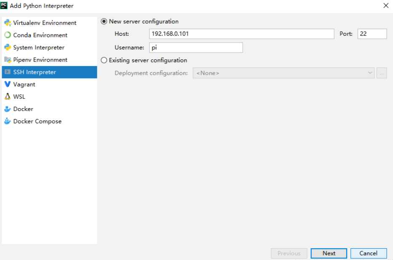This screenshot has width=393, height=260.
Task: Click the Host: label
Action: click(x=122, y=34)
